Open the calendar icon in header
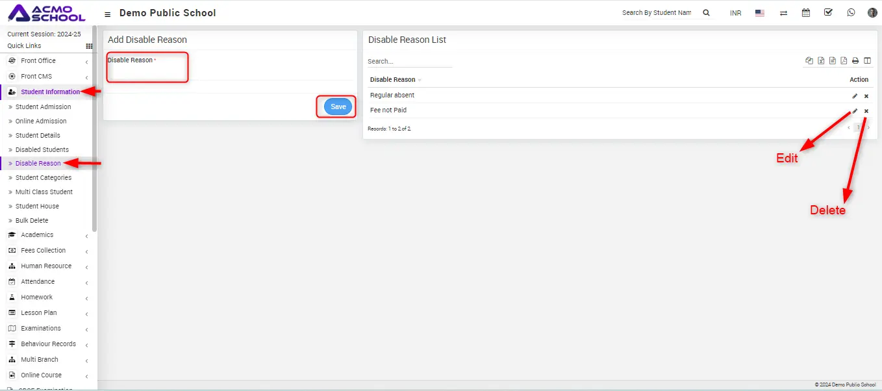This screenshot has width=882, height=391. [806, 12]
